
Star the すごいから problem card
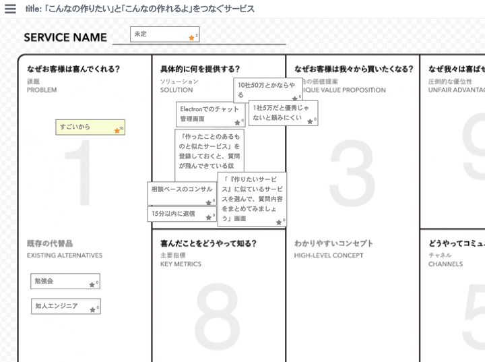click(x=117, y=131)
